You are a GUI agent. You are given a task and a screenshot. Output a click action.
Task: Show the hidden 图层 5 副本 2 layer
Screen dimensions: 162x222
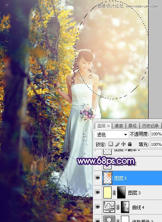(x=97, y=150)
